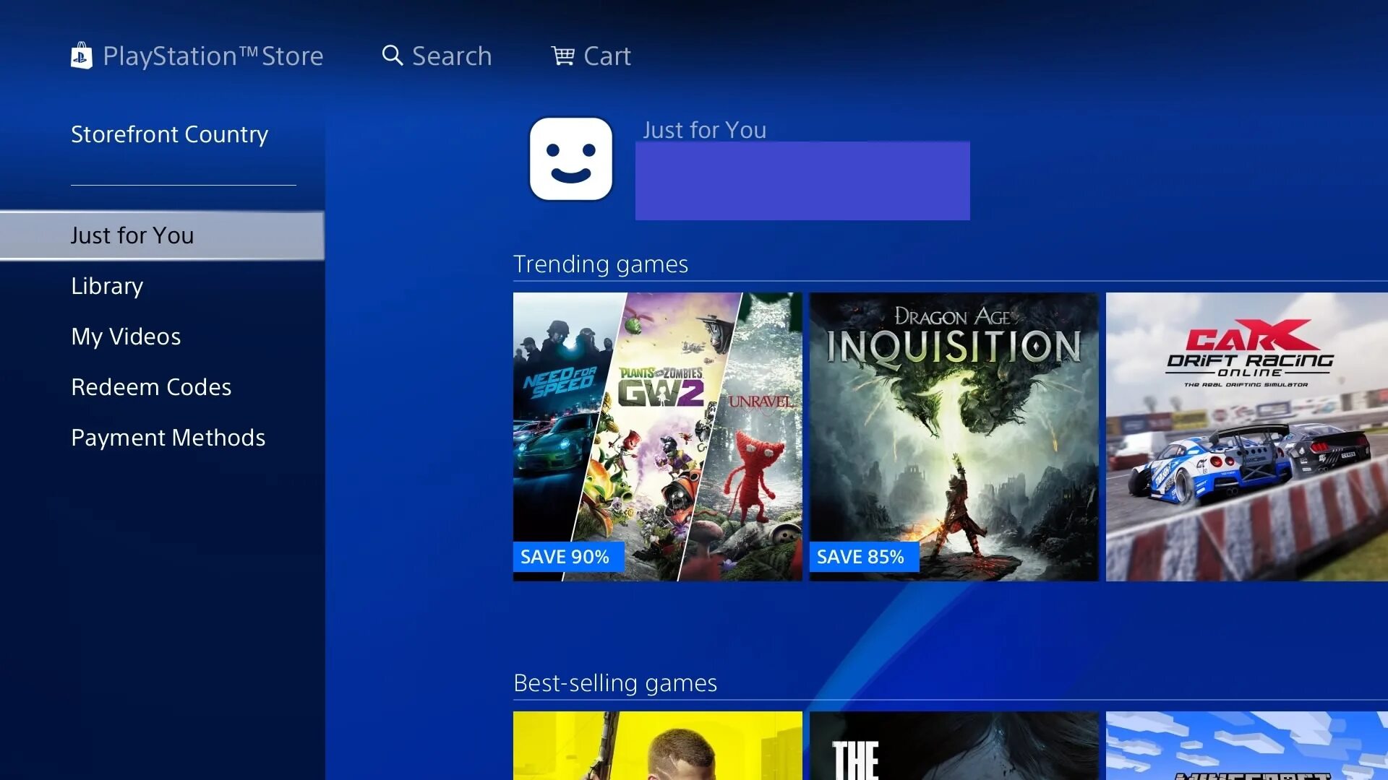
Task: Select the smiley face Just for You icon
Action: (569, 159)
